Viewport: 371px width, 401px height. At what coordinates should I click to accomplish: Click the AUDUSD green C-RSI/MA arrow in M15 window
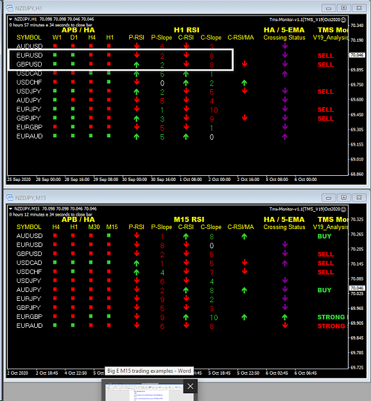click(x=245, y=237)
